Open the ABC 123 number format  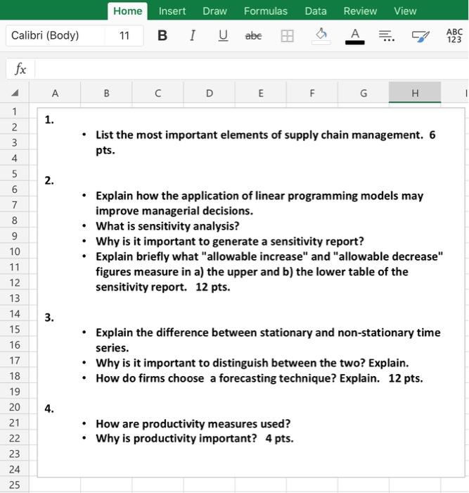point(454,35)
